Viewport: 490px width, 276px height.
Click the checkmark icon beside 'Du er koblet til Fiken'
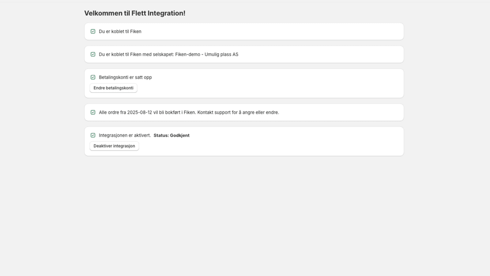[x=93, y=31]
